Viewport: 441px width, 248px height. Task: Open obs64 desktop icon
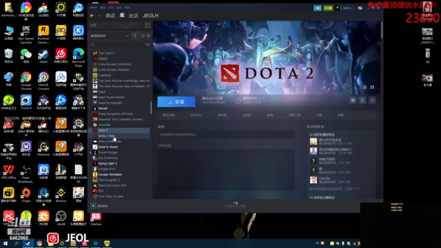pyautogui.click(x=61, y=218)
